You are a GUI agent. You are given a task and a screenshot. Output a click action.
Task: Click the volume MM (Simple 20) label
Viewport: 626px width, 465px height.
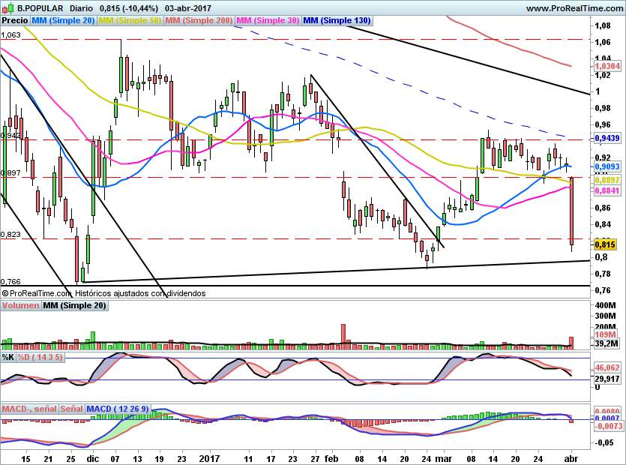point(74,305)
